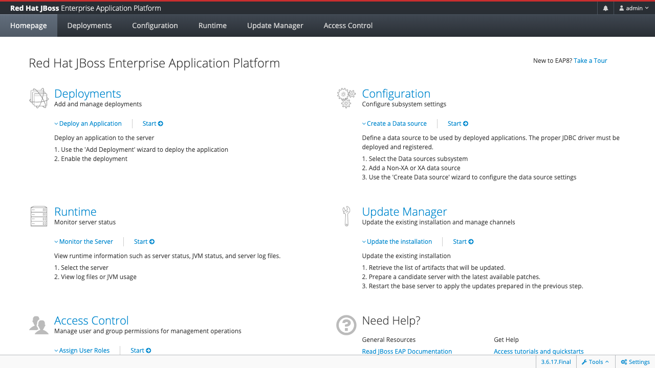Open Access tutorials and quickstarts link
655x368 pixels.
point(539,352)
